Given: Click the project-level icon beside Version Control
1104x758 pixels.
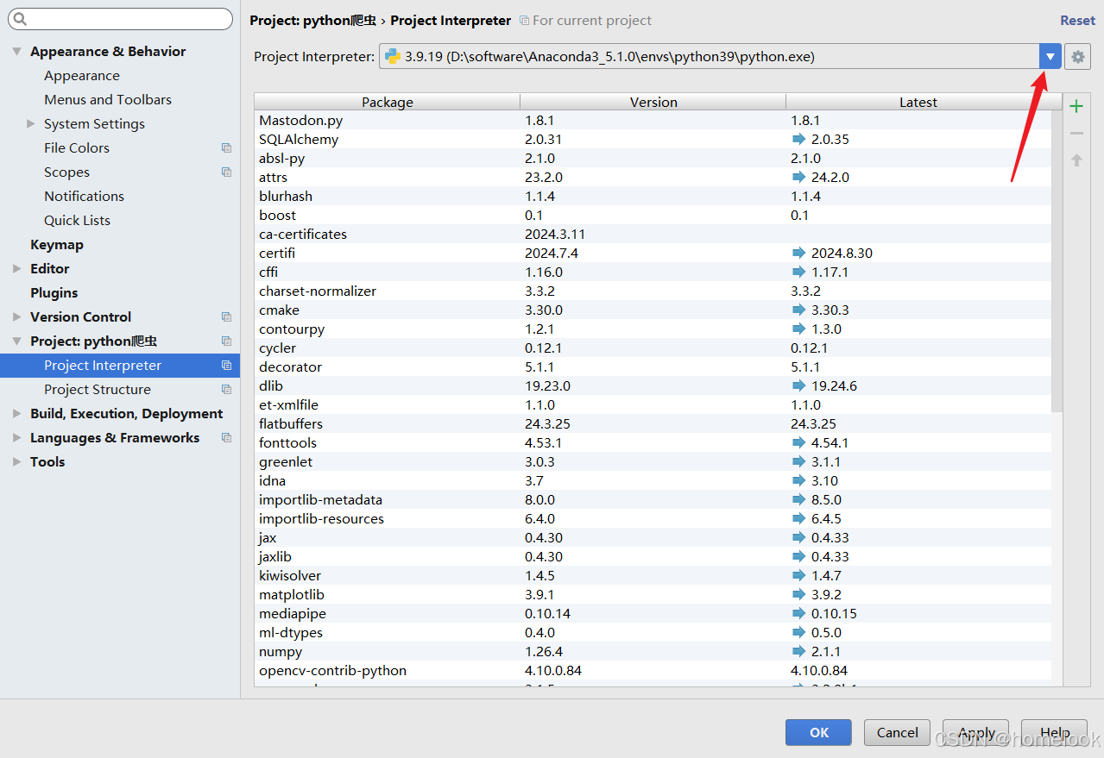Looking at the screenshot, I should point(226,317).
